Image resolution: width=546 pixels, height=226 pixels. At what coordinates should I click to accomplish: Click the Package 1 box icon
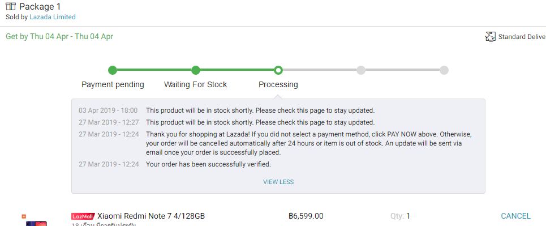click(11, 6)
